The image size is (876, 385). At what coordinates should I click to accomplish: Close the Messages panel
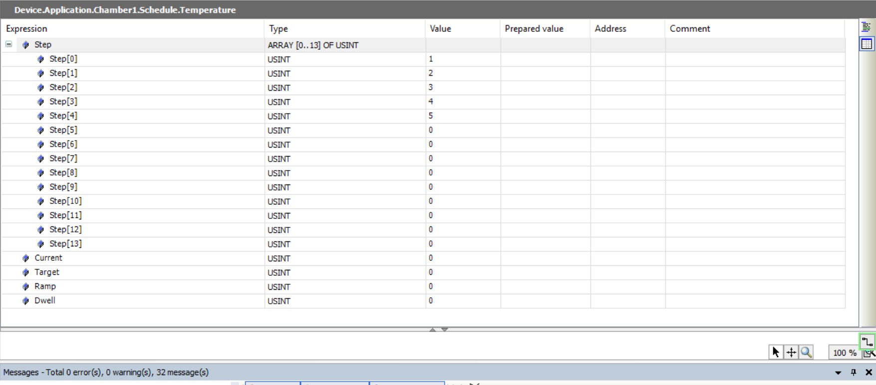(x=869, y=372)
